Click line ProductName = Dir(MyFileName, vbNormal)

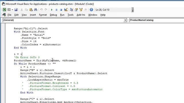tap(45, 60)
